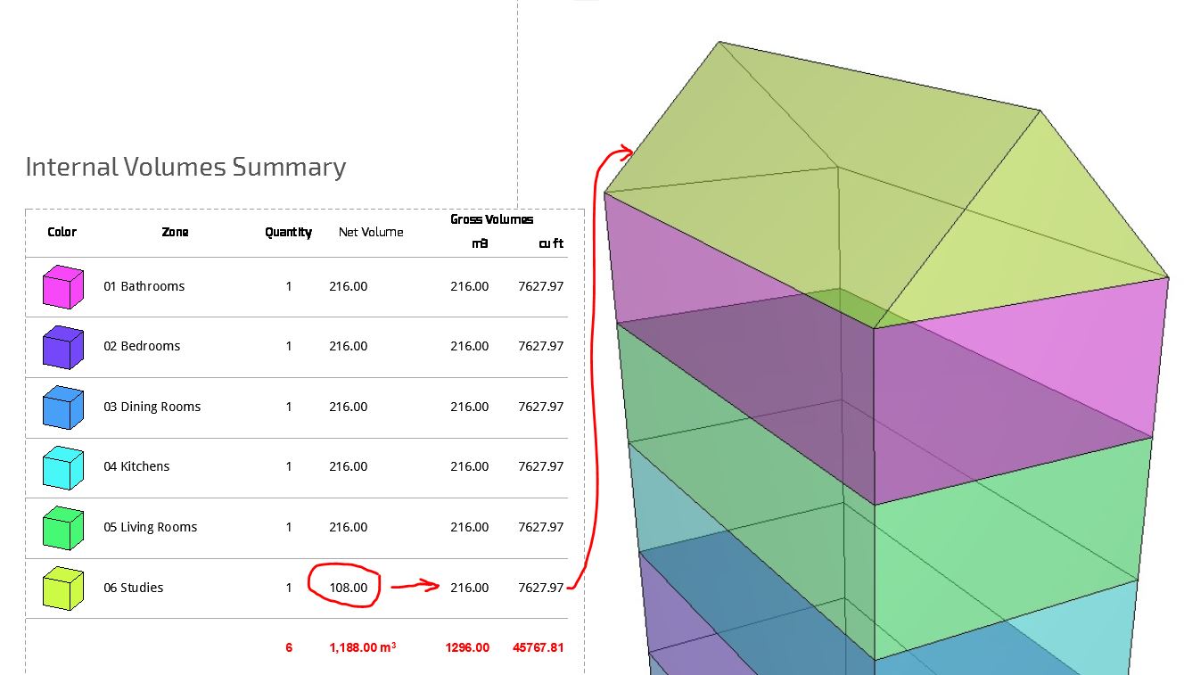Select the blue Dining Rooms cube icon
The width and height of the screenshot is (1184, 675).
pos(63,407)
